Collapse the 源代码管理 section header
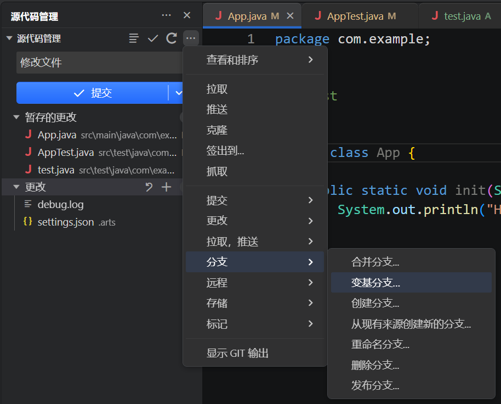Screen dimensions: 501x404 (9, 38)
